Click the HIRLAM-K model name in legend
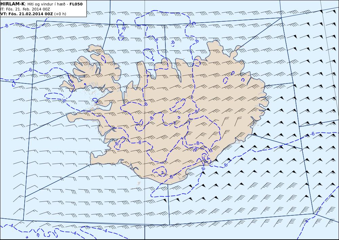The height and width of the screenshot is (240, 339). (13, 4)
